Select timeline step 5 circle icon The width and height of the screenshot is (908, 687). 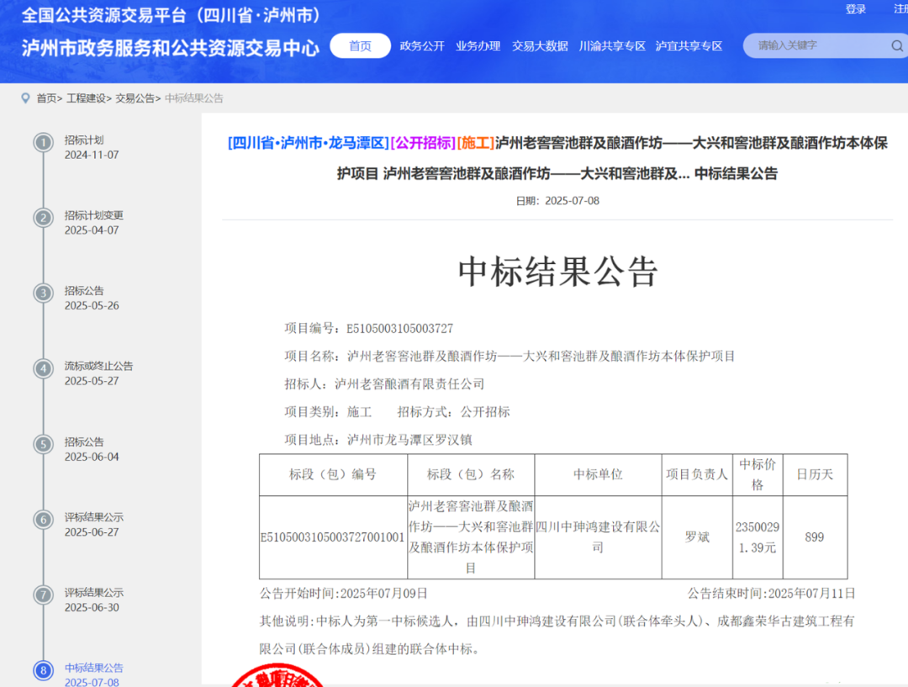pyautogui.click(x=43, y=444)
